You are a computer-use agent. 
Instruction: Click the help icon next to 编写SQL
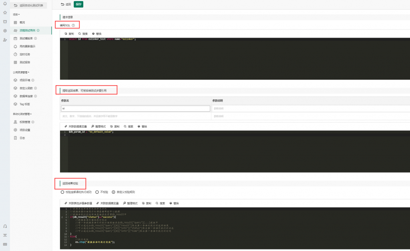[x=73, y=25]
